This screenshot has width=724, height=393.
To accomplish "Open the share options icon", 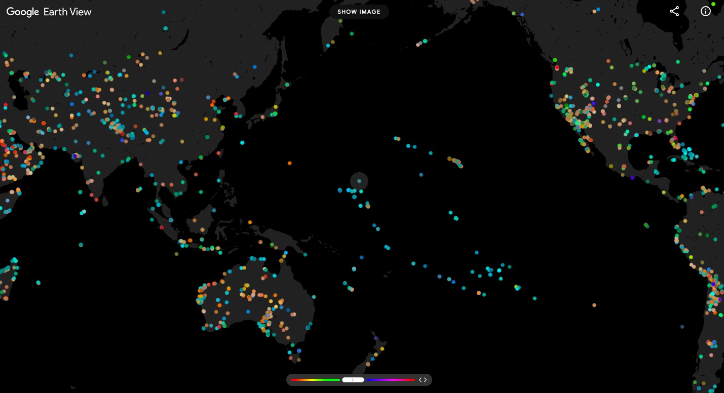I will coord(674,11).
